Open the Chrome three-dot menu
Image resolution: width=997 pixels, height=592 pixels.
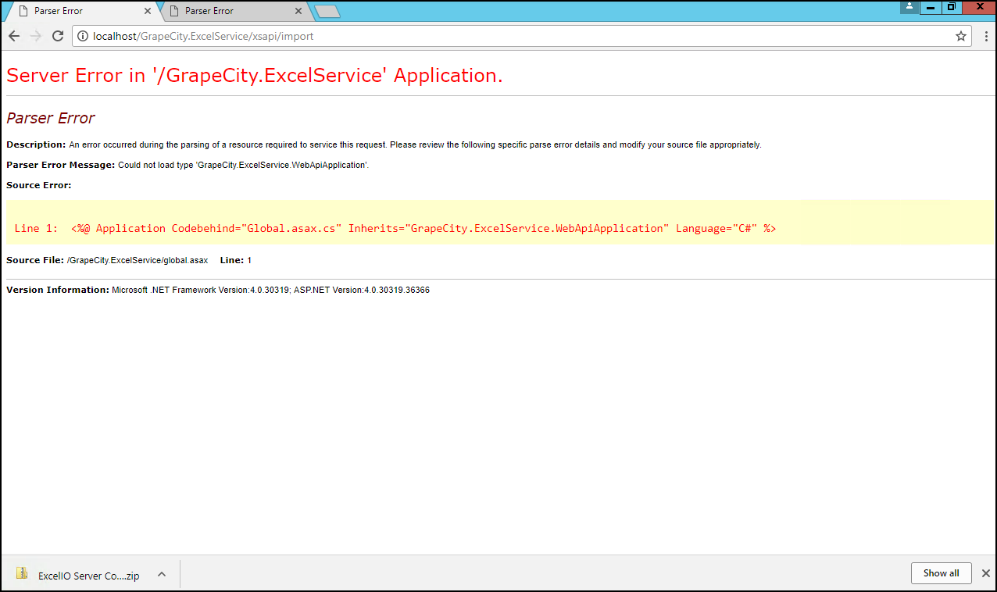[x=984, y=36]
